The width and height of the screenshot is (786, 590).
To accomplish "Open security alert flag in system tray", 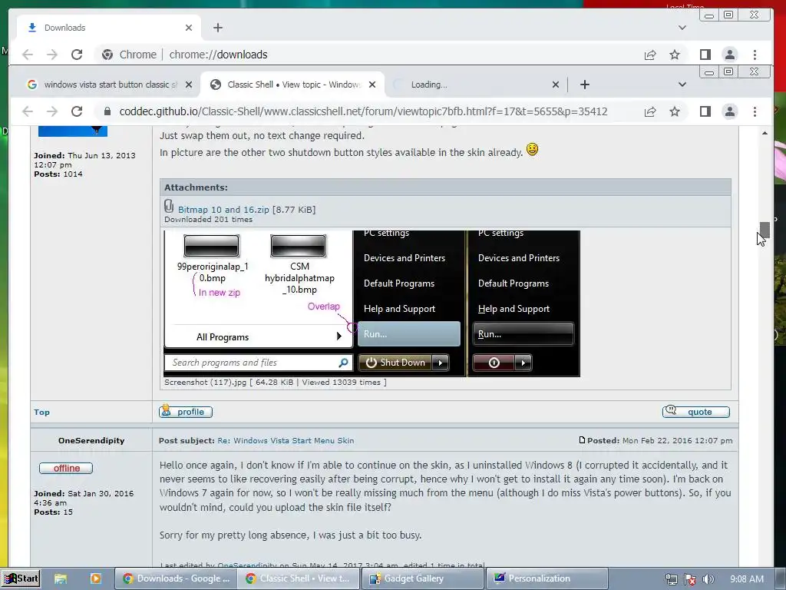I will [x=690, y=579].
